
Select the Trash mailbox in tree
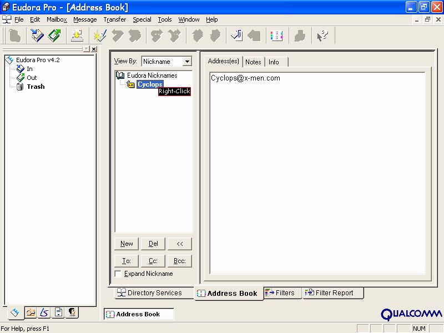pyautogui.click(x=36, y=87)
